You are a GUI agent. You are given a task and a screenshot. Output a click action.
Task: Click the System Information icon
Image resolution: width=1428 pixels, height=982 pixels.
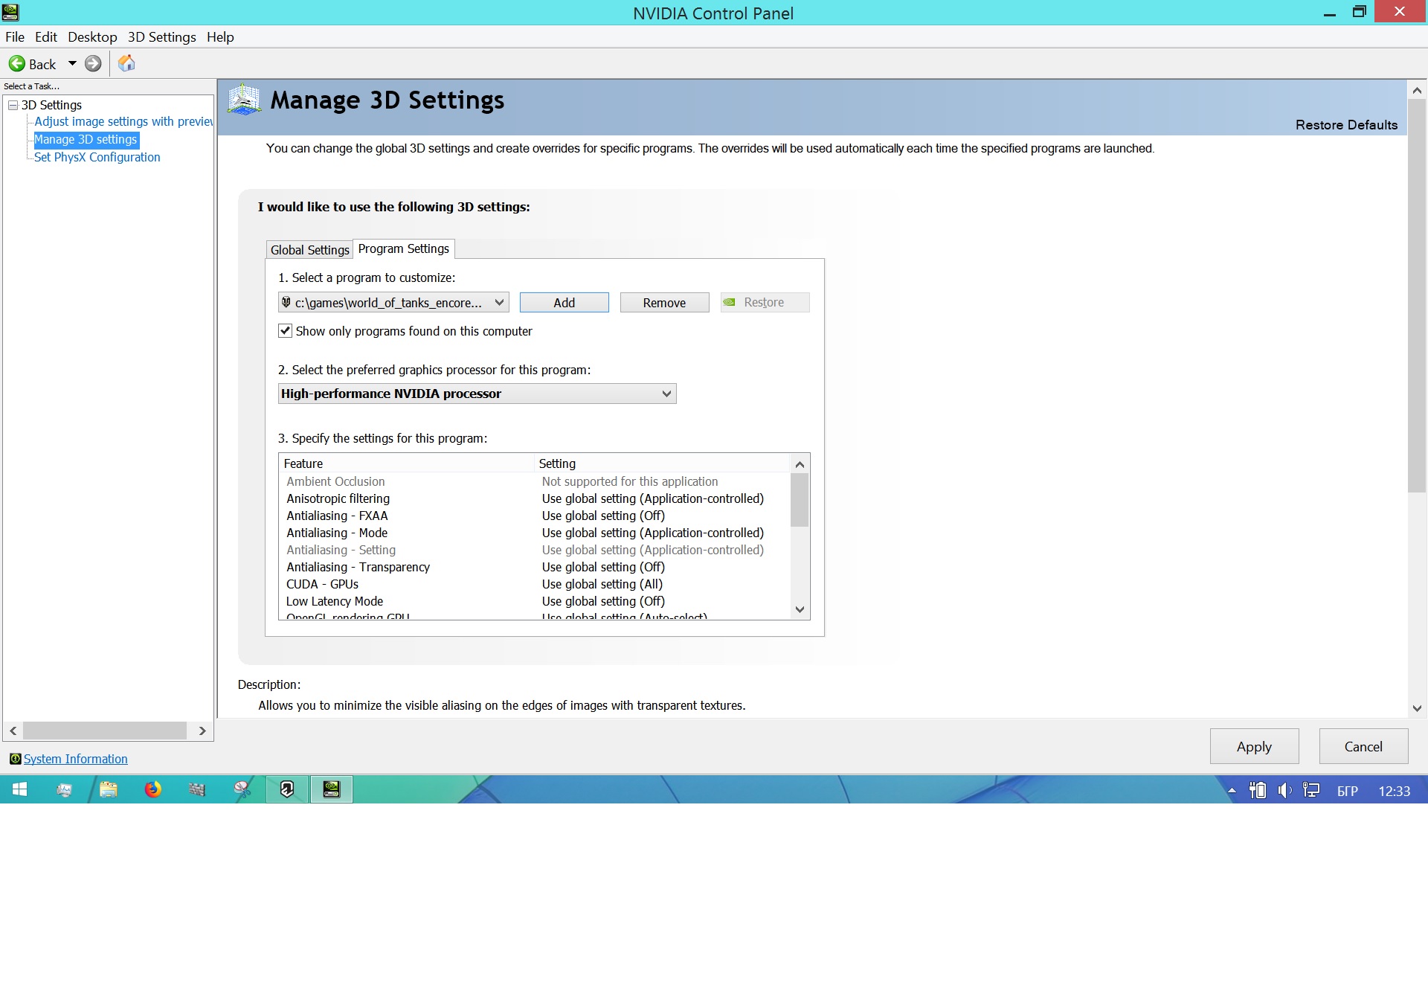15,759
